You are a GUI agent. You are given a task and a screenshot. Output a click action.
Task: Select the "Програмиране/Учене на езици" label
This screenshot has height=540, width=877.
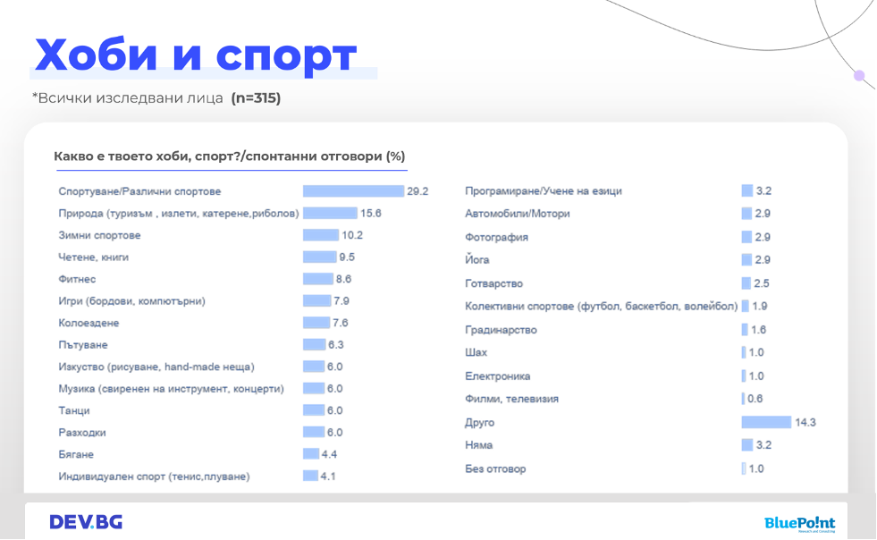[543, 191]
